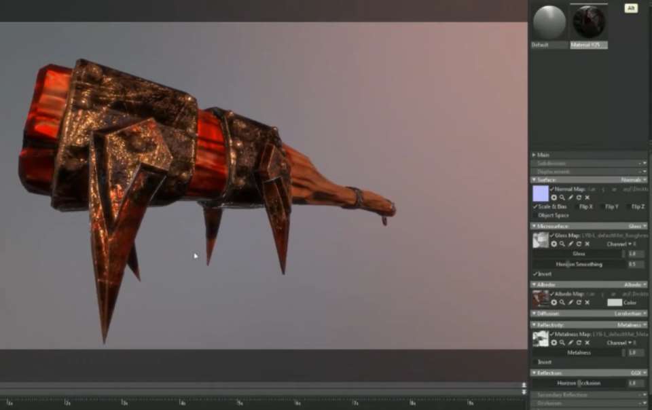Clear the Normal Map with X icon
Screen dimensions: 652x410
click(x=587, y=198)
